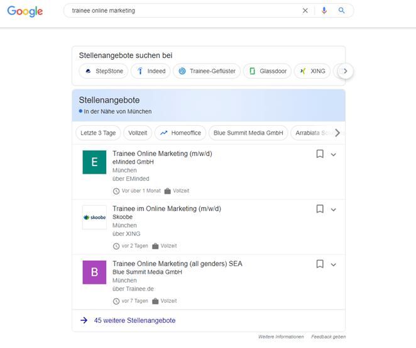Click Feedback geben link
416x348 pixels.
click(x=329, y=337)
